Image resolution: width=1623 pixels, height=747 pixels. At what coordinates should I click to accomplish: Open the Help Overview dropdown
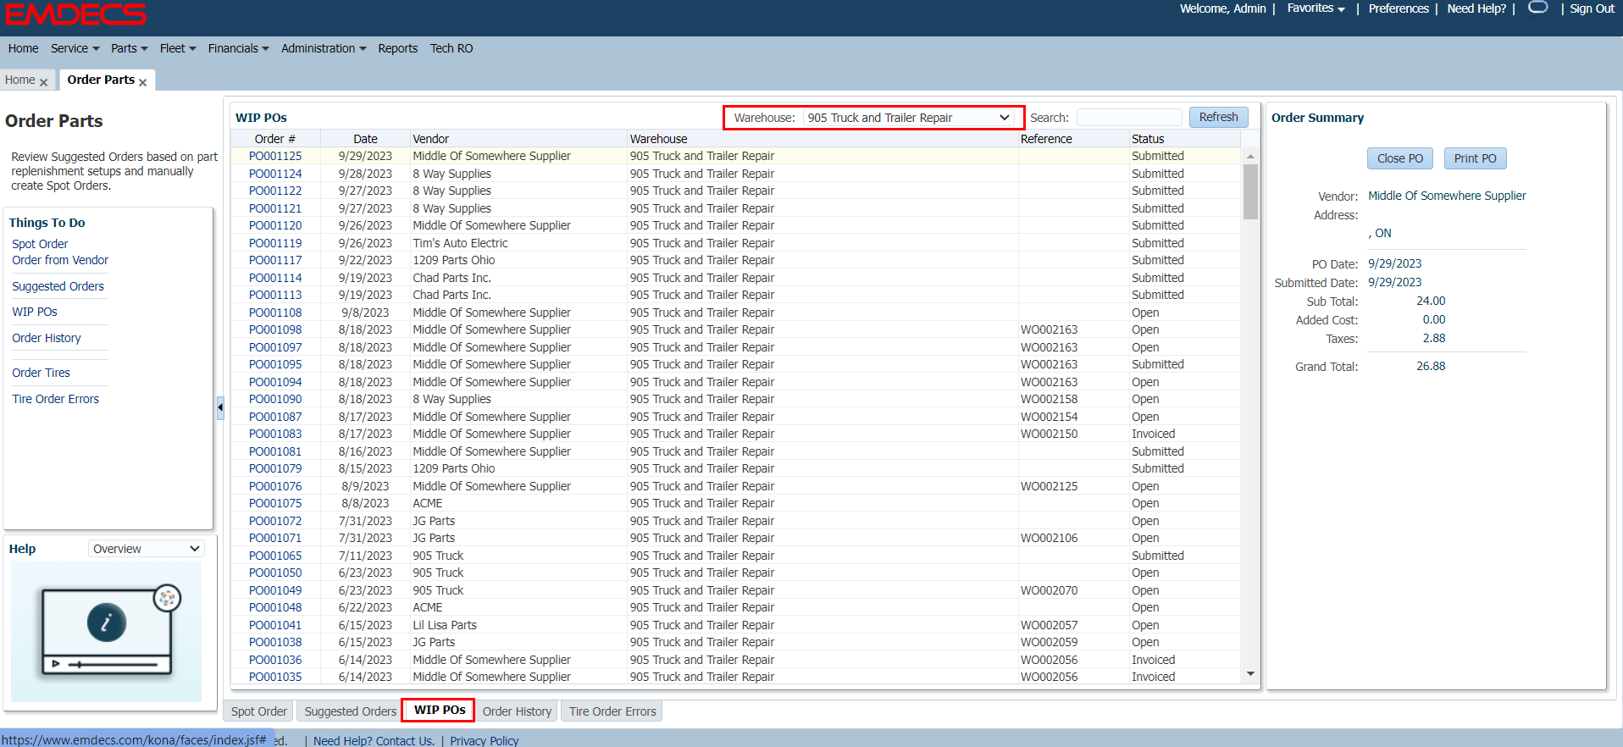147,549
